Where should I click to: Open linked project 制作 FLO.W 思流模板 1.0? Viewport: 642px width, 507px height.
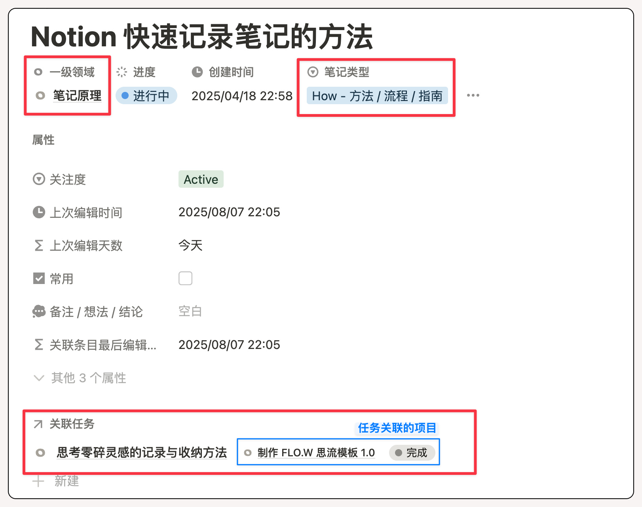[316, 452]
